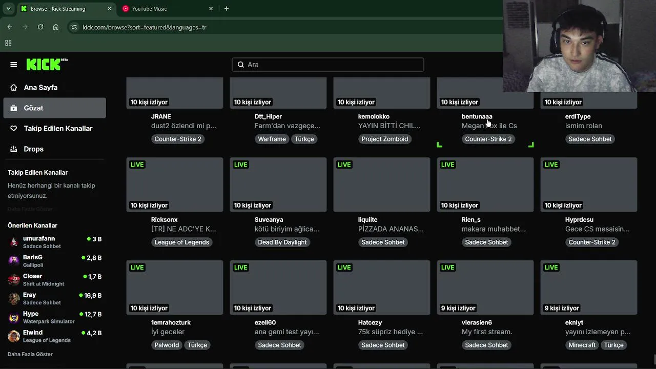Open the bentunaaa channel name link
The width and height of the screenshot is (656, 369).
click(477, 116)
